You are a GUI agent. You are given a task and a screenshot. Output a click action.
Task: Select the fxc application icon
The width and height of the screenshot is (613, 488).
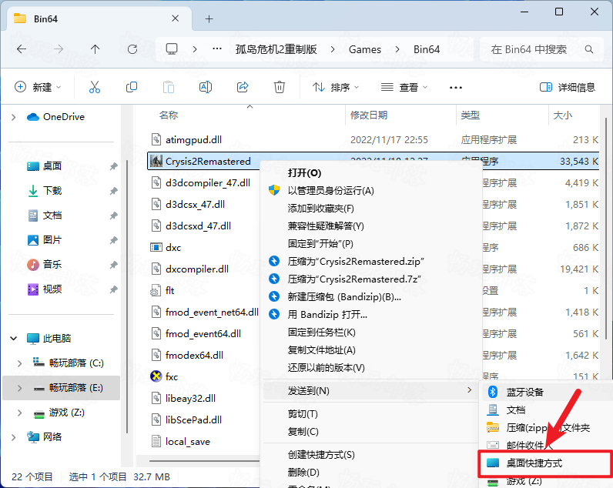point(156,376)
